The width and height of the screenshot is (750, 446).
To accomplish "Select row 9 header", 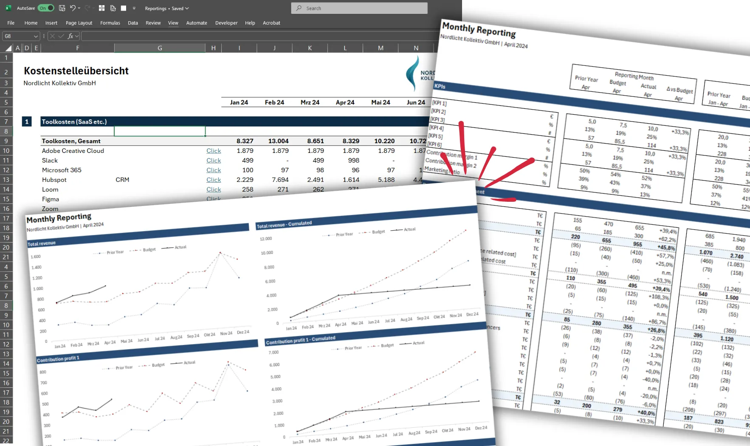I will point(6,141).
